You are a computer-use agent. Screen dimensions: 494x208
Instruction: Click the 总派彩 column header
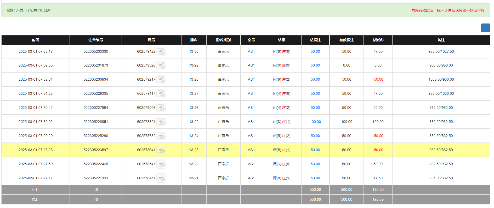click(x=378, y=40)
